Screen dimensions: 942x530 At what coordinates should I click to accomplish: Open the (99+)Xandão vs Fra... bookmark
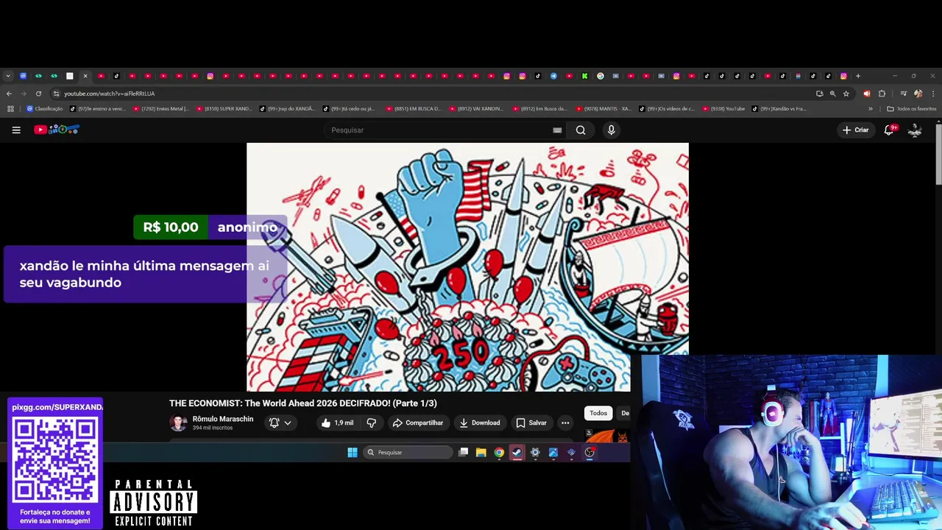tap(780, 109)
